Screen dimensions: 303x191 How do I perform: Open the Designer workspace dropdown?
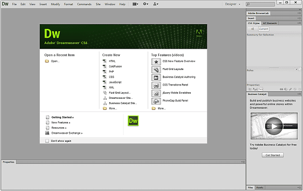(x=232, y=4)
